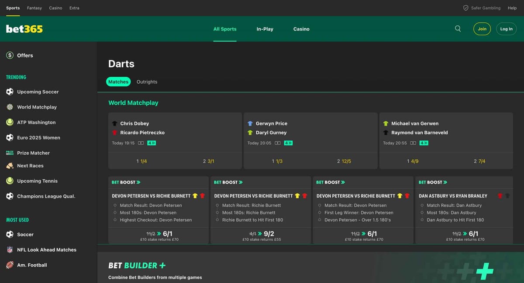Viewport: 524px width, 283px height.
Task: Add the 9/2 boosted Richie Burnett bet
Action: pyautogui.click(x=261, y=236)
